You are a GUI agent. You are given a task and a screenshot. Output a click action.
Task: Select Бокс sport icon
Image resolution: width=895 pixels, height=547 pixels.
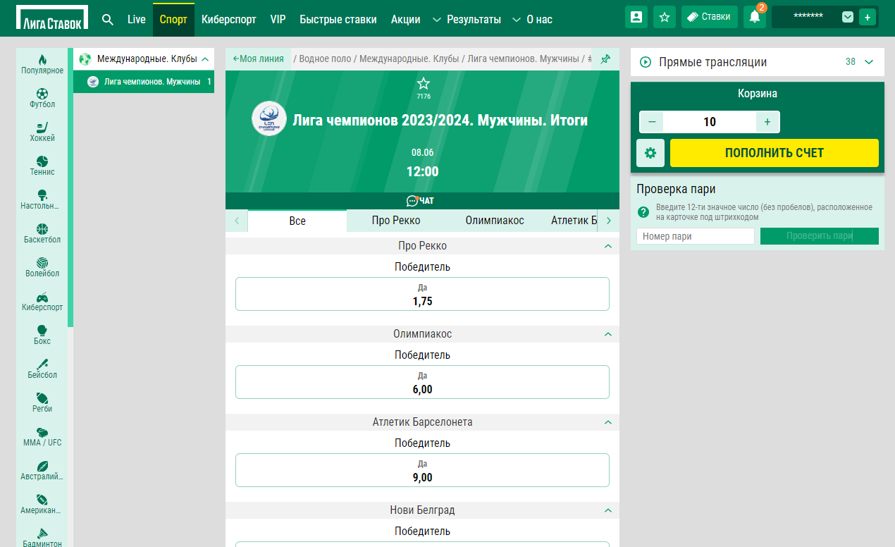tap(42, 334)
